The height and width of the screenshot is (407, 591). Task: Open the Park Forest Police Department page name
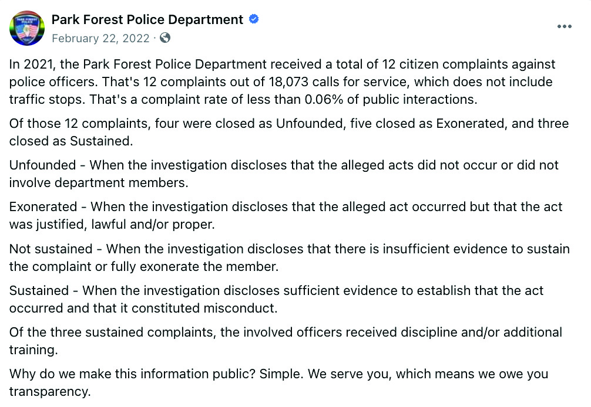(x=147, y=20)
